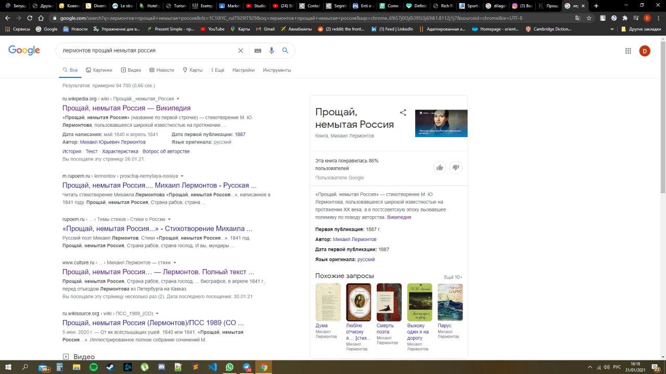Open the Chrome extensions puzzle icon
The height and width of the screenshot is (374, 666).
(x=625, y=18)
